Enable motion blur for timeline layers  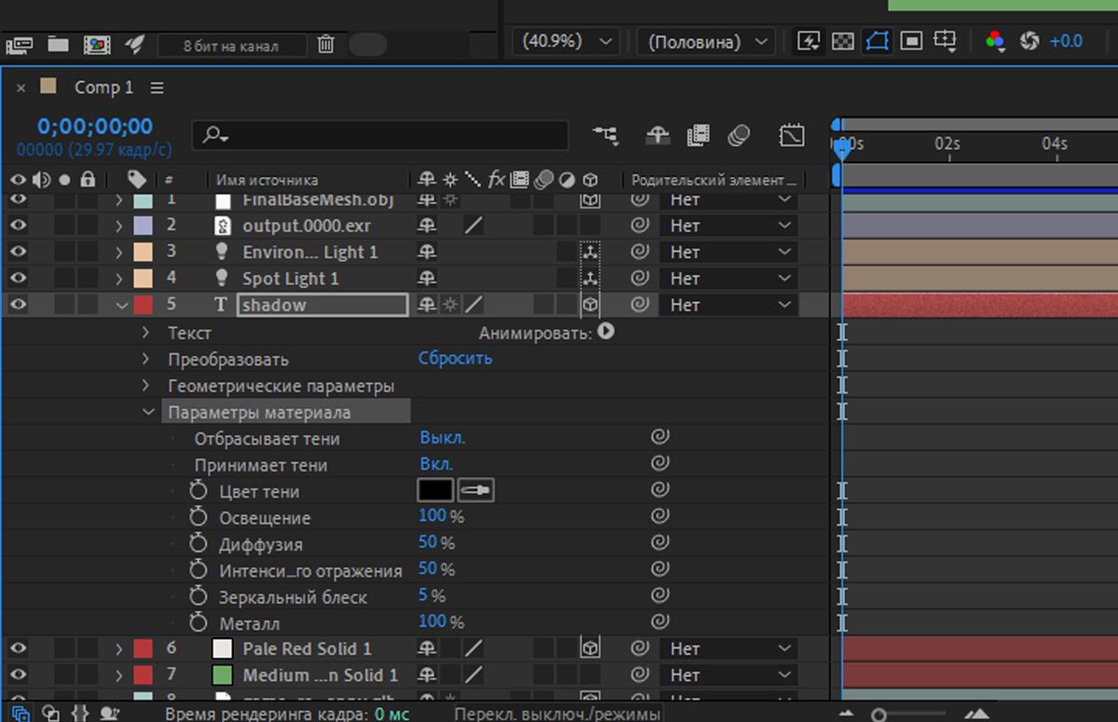[x=739, y=135]
